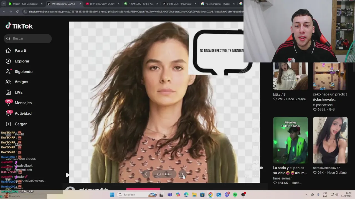This screenshot has height=199, width=355.
Task: Click the carousel page indicator dots
Action: coord(164,174)
